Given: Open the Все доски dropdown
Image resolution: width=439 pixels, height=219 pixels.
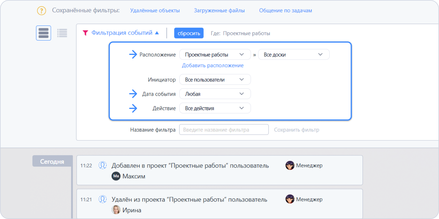Looking at the screenshot, I should [294, 55].
